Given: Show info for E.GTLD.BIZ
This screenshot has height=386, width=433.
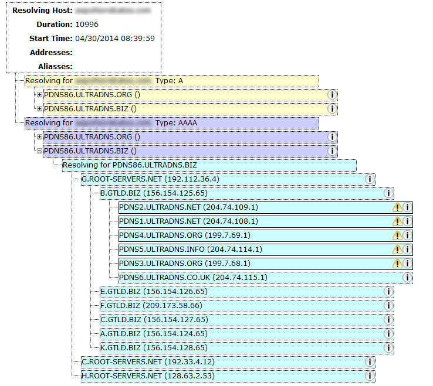Looking at the screenshot, I should pos(388,292).
